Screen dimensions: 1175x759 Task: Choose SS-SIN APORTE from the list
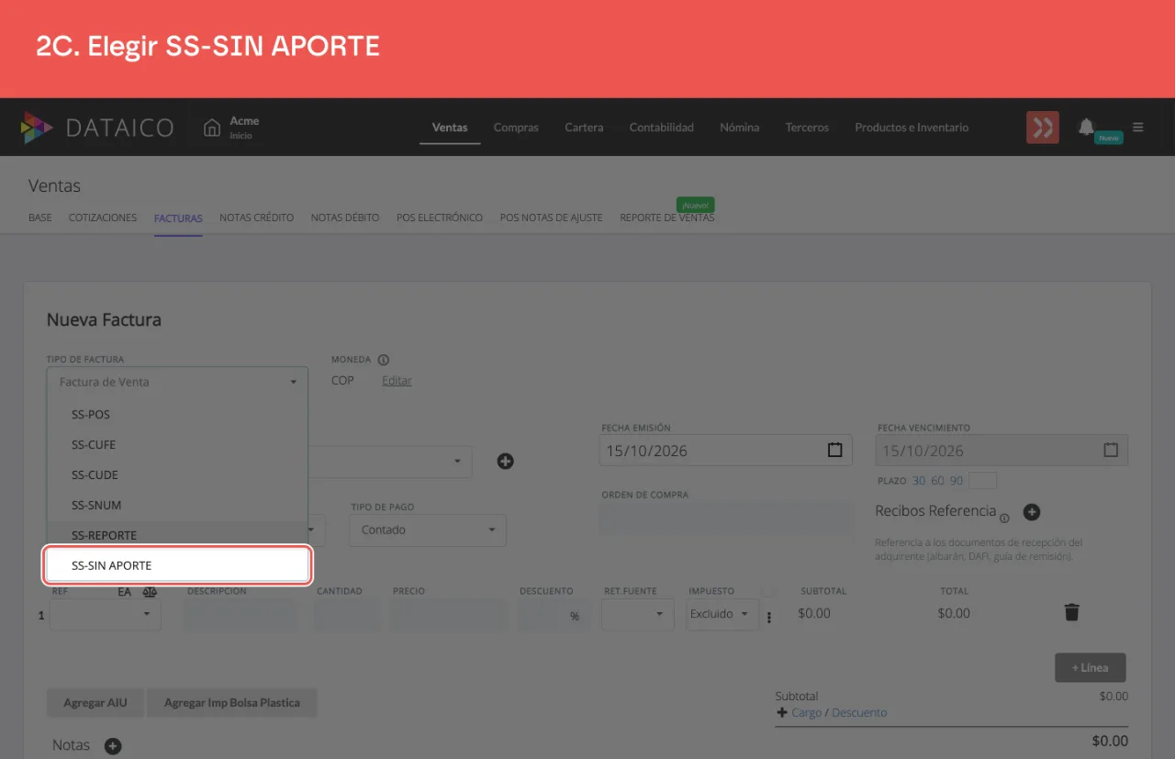pos(178,565)
